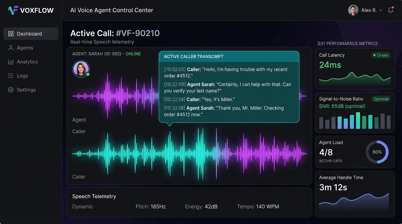Click the 24ms latency value

pos(330,65)
